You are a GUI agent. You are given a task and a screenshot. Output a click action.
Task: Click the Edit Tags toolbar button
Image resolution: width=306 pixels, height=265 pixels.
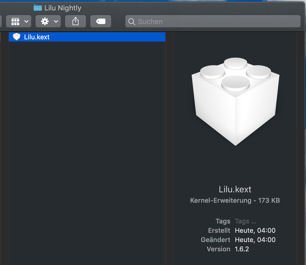pyautogui.click(x=100, y=22)
